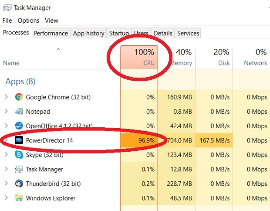
Task: Click the PowerDirector 14 app icon
Action: coord(19,140)
